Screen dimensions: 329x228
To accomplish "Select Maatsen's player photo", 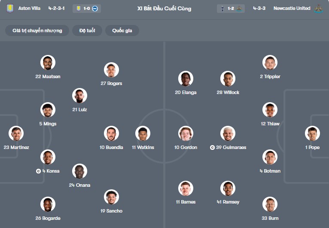I will click(x=48, y=63).
